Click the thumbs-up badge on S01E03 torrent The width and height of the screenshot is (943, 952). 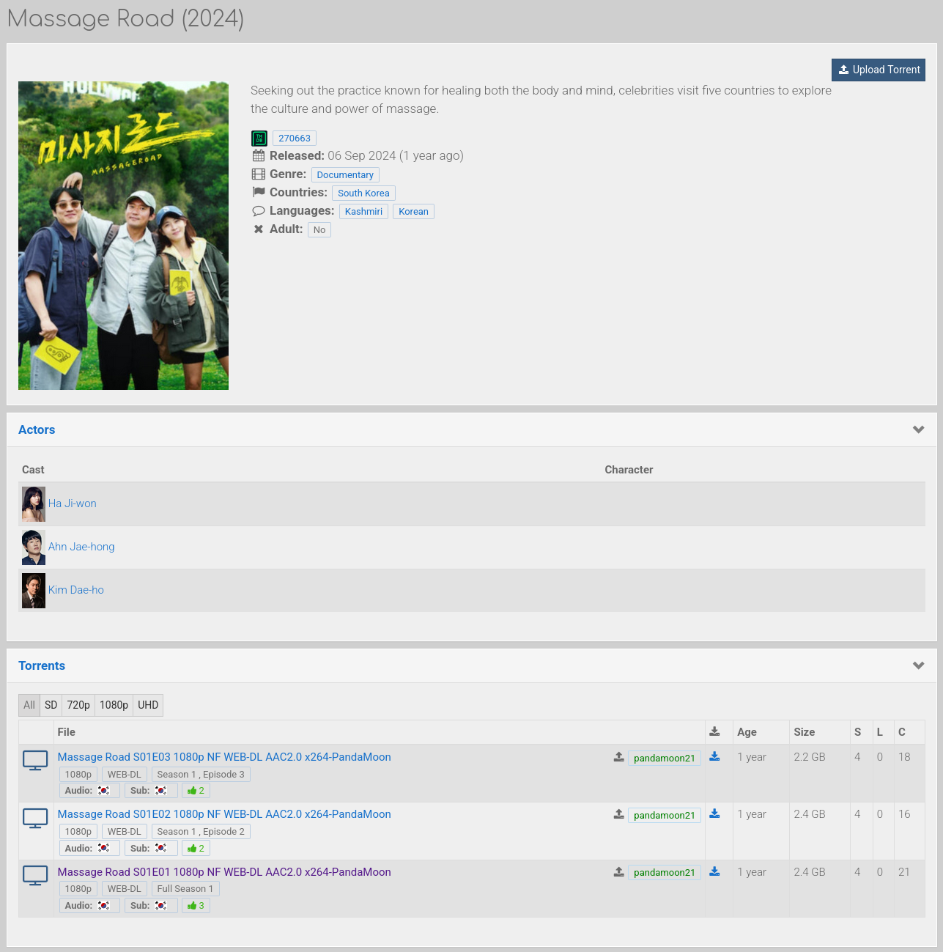(x=196, y=791)
